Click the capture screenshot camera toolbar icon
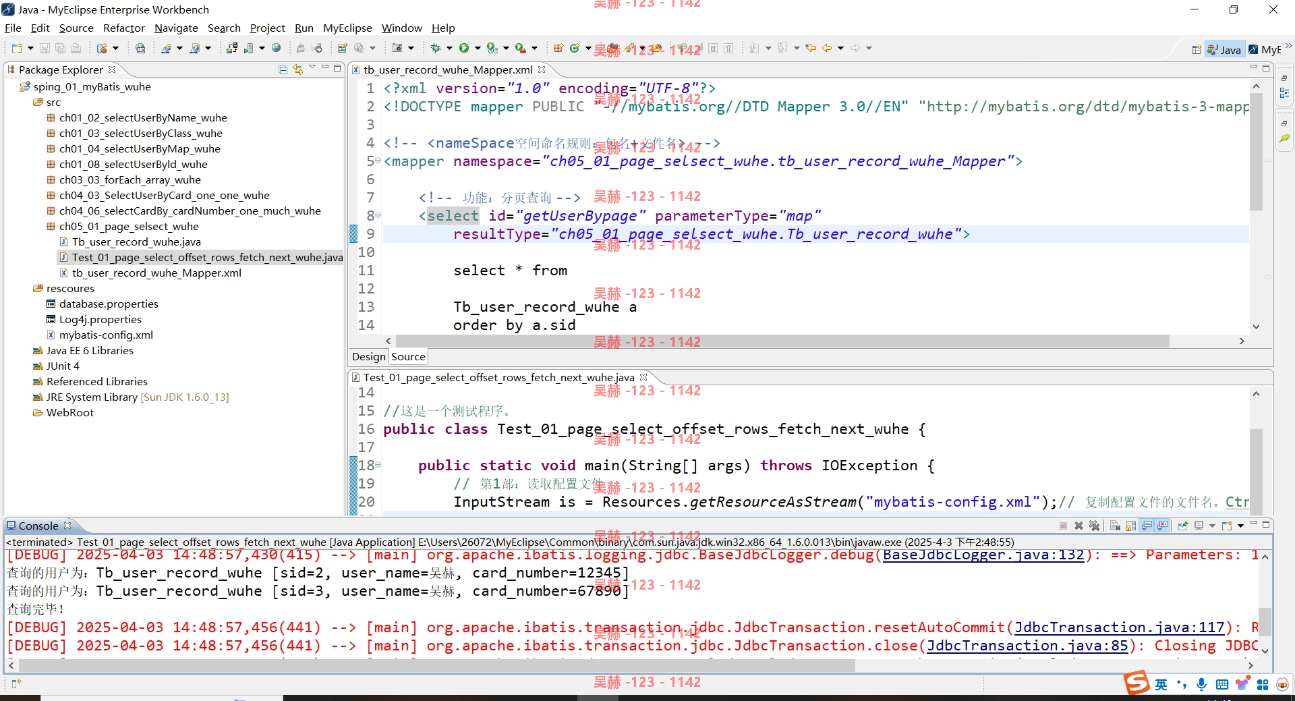 tap(397, 48)
